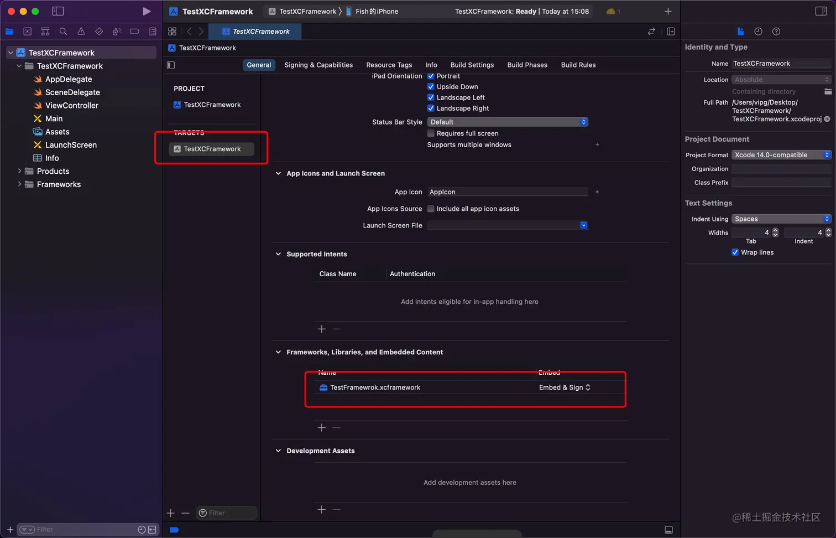The width and height of the screenshot is (836, 538).
Task: Collapse the Development Assets section
Action: (x=278, y=451)
